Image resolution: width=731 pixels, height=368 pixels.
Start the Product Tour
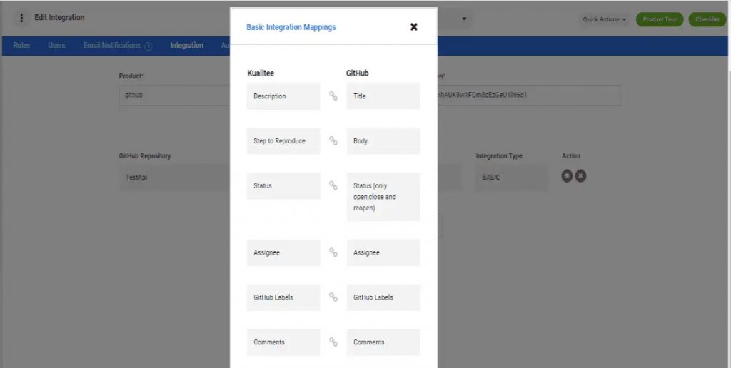[660, 19]
